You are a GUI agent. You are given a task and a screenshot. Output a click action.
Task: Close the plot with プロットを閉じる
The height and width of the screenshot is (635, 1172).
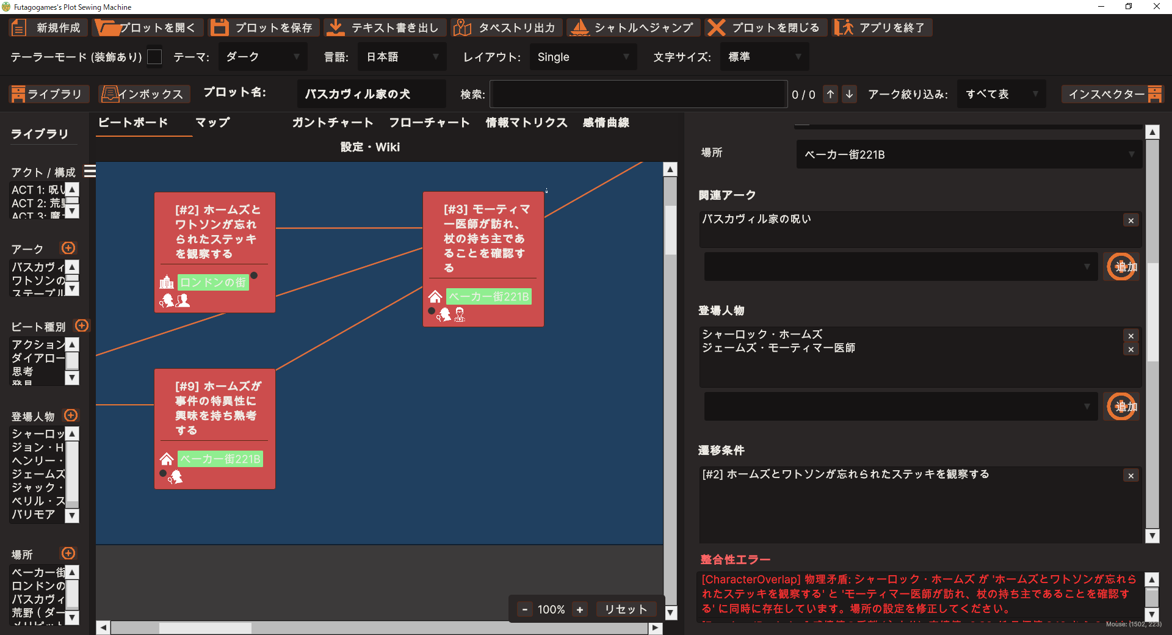point(766,27)
